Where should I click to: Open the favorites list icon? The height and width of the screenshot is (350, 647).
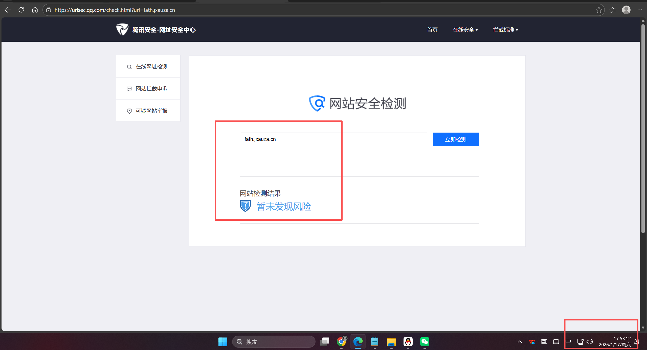click(x=613, y=10)
